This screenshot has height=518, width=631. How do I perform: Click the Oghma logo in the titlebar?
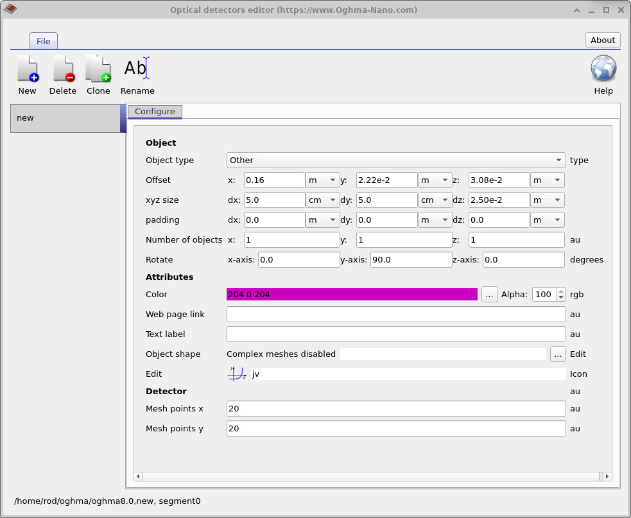(10, 10)
